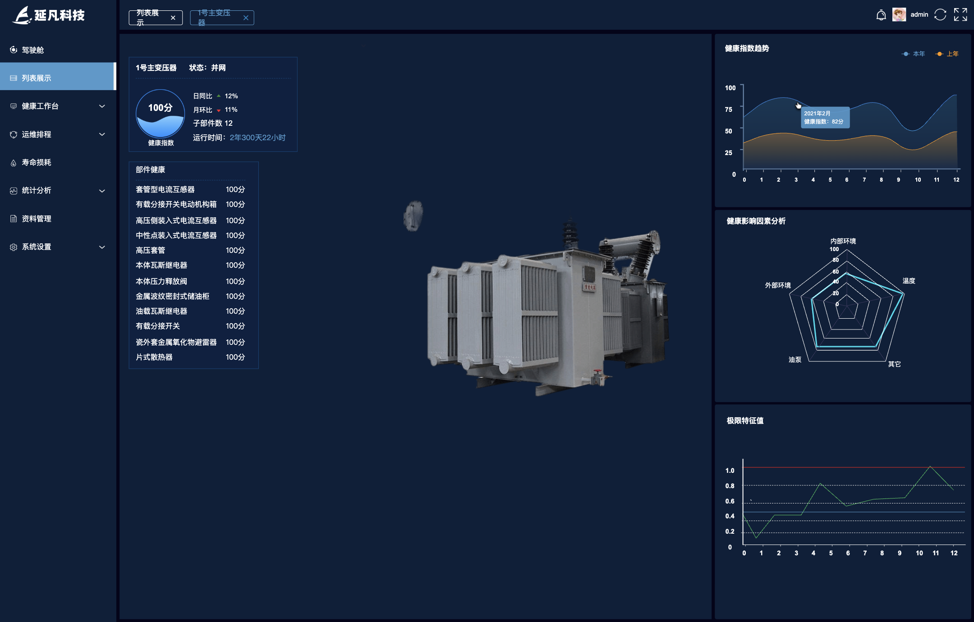Viewport: 974px width, 622px height.
Task: Close the 1号主变压器 tab
Action: click(246, 18)
